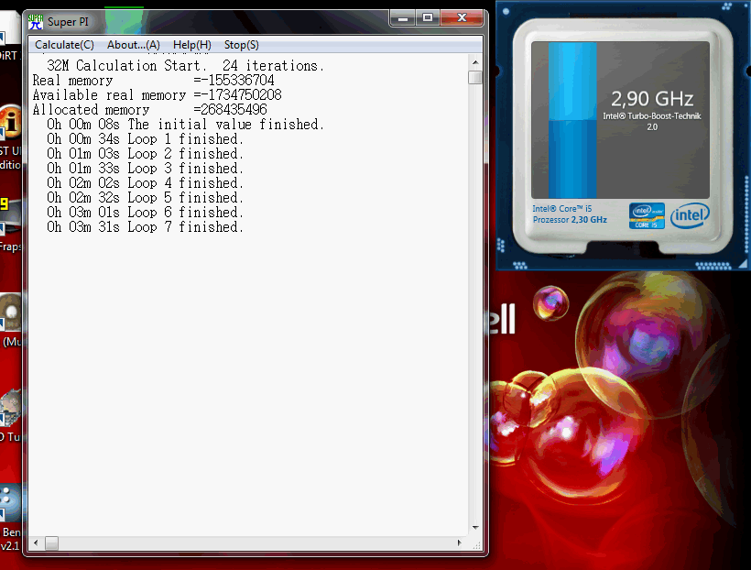Click the Fraps desktop shortcut icon
This screenshot has height=570, width=751.
pyautogui.click(x=9, y=215)
